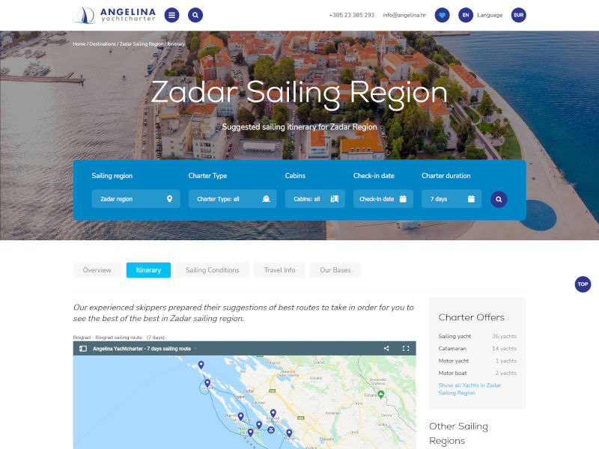Open the Zadar region dropdown
Screen dimensions: 599x449
pyautogui.click(x=136, y=199)
